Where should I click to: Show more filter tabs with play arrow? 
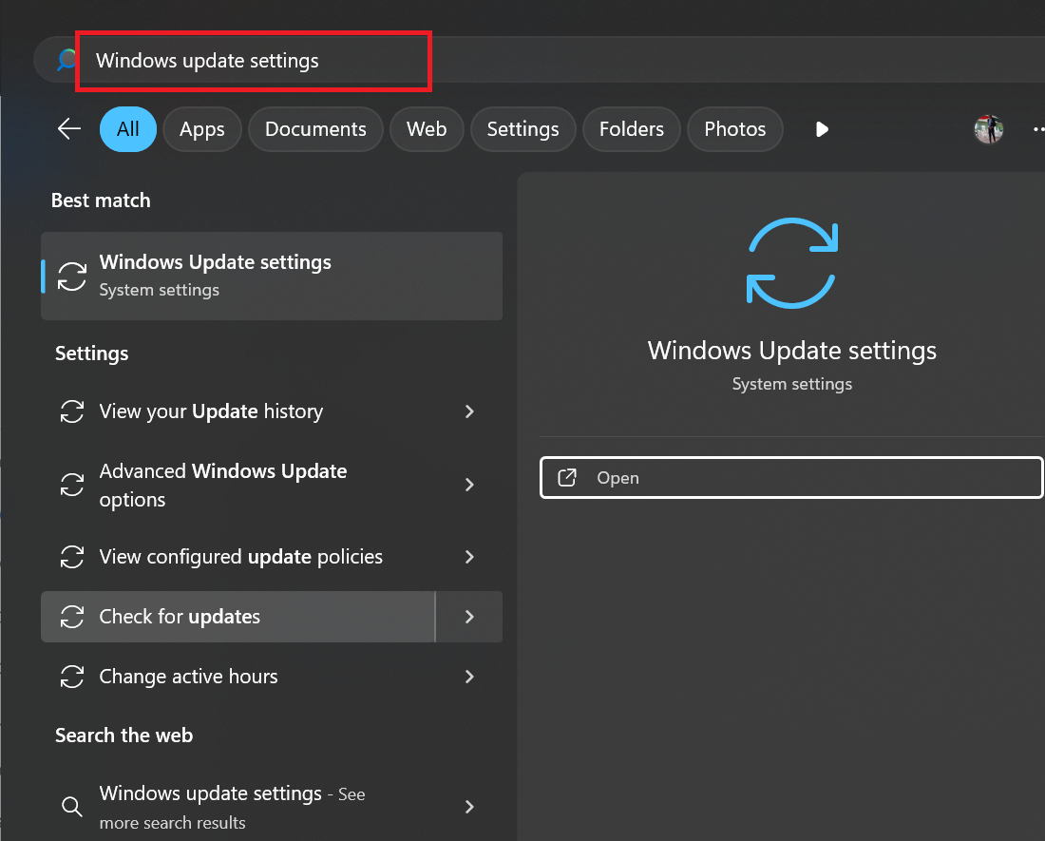[822, 129]
